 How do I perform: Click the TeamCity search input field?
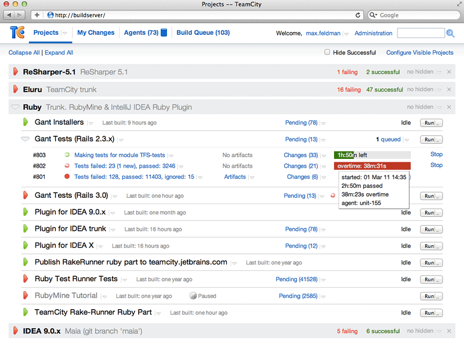pyautogui.click(x=421, y=33)
